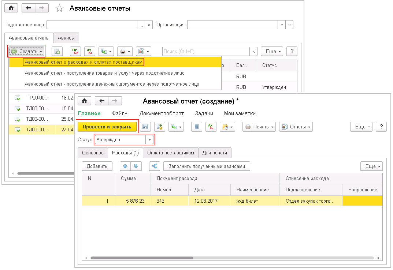
Task: Click the copy document icon next to Создать
Action: point(57,51)
